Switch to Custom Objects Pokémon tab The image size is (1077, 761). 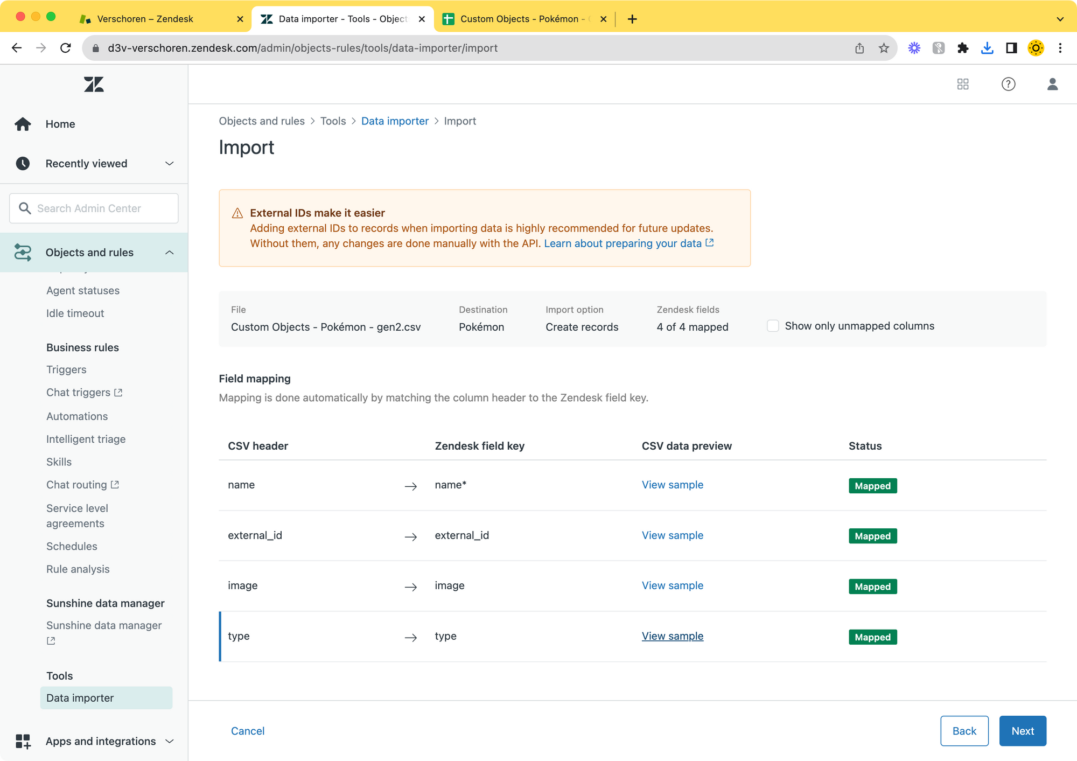(x=519, y=19)
